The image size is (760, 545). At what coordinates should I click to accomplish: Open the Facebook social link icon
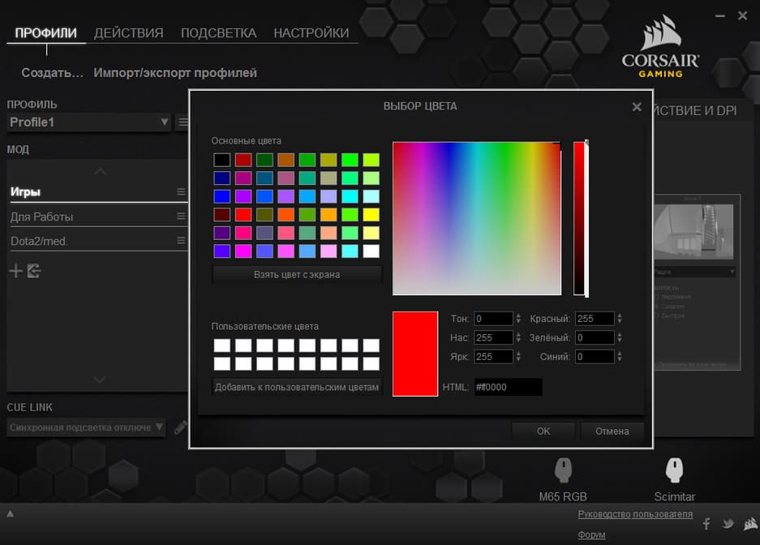click(x=706, y=524)
